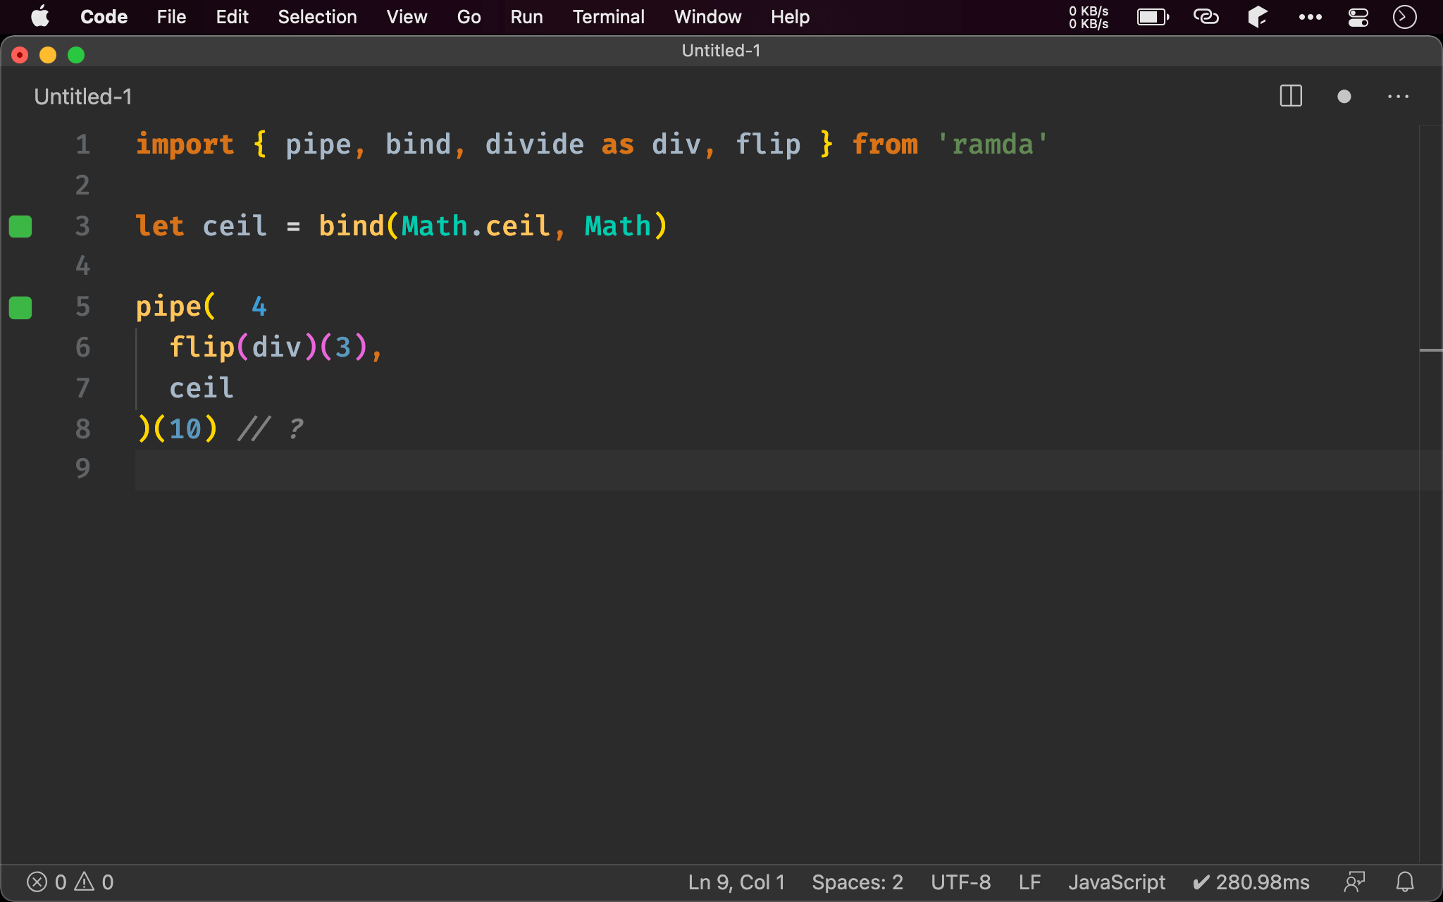The height and width of the screenshot is (902, 1443).
Task: Open the Edit menu
Action: click(232, 16)
